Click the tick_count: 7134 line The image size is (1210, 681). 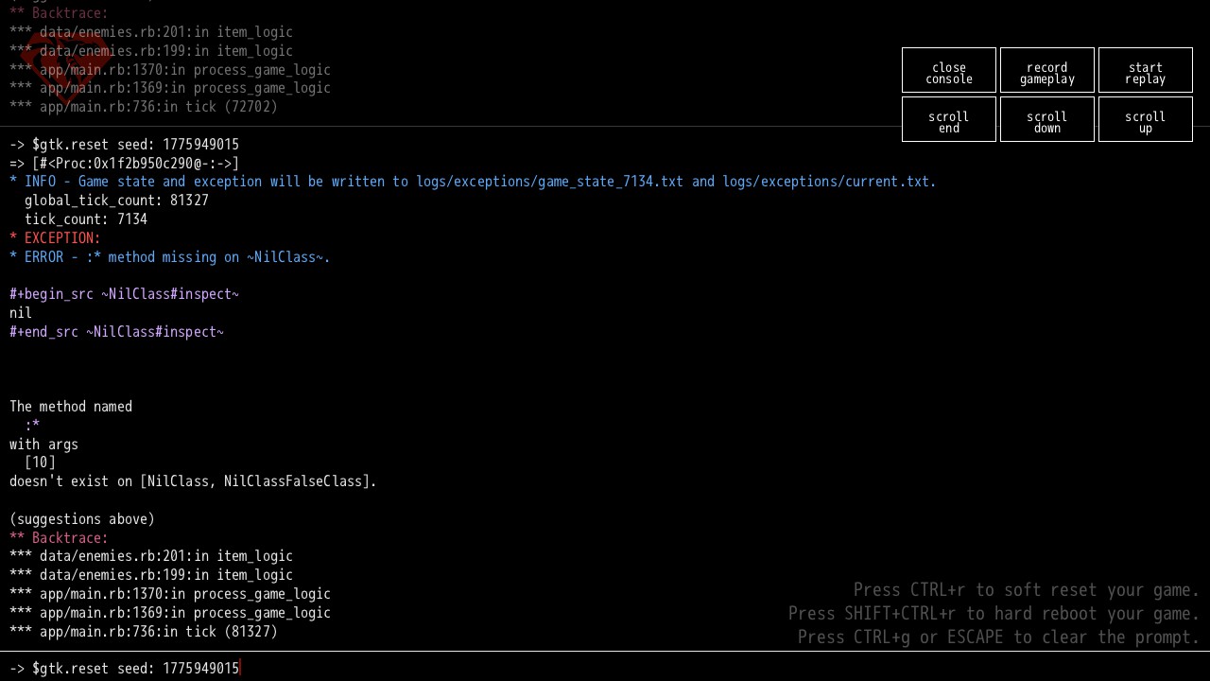tap(85, 219)
